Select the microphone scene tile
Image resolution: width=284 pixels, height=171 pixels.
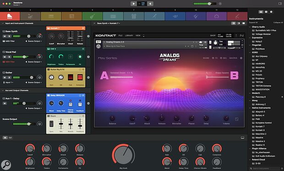(x=154, y=16)
